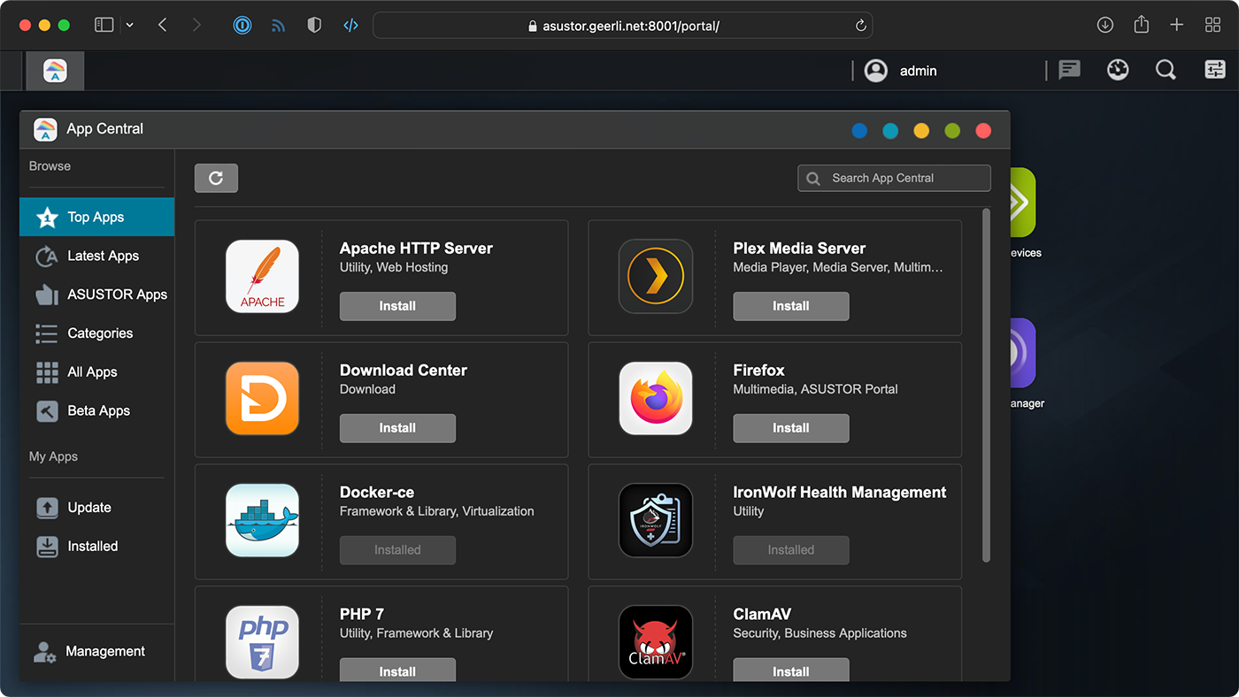Refresh the App Central list
Image resolution: width=1239 pixels, height=697 pixels.
point(216,178)
